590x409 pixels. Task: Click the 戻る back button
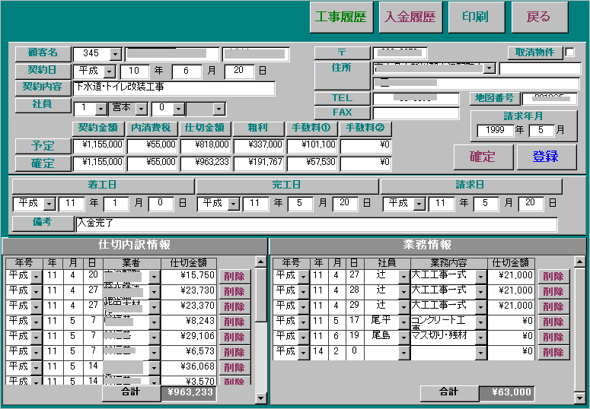(x=539, y=17)
